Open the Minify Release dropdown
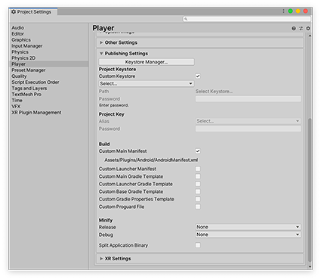Screen dimensions: 321x280 (x=248, y=227)
